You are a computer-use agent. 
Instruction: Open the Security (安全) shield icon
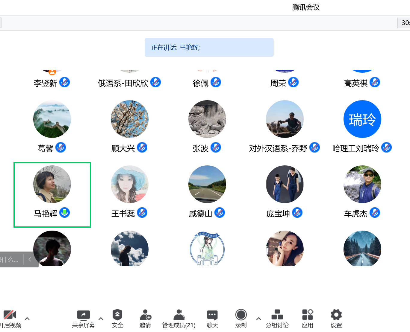point(117,315)
